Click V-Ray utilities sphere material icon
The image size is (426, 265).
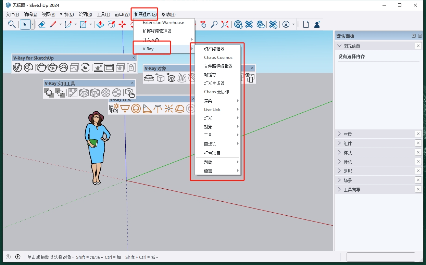(49, 93)
